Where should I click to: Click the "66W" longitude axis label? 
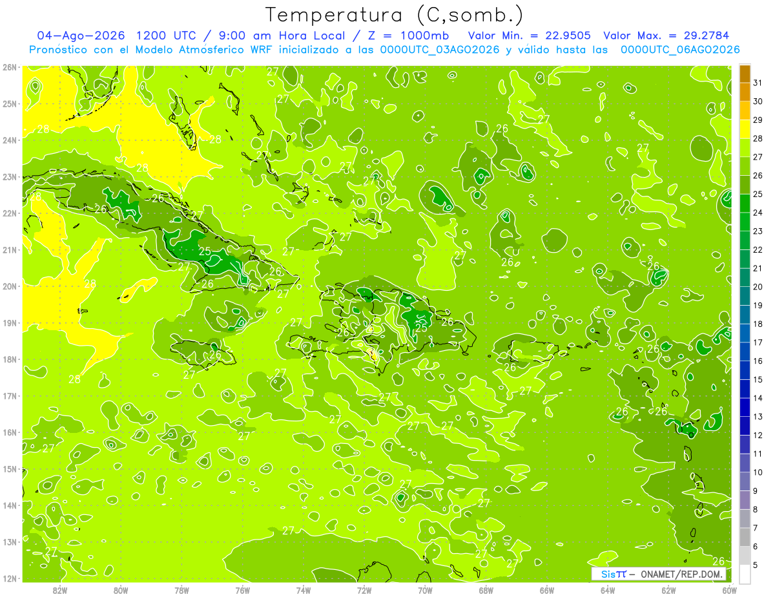coord(547,590)
